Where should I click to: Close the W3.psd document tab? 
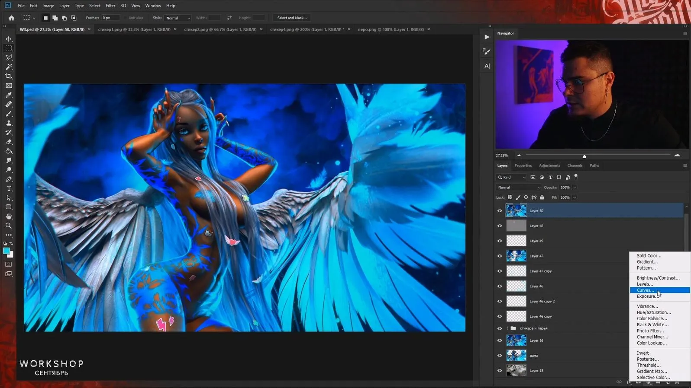pos(89,29)
